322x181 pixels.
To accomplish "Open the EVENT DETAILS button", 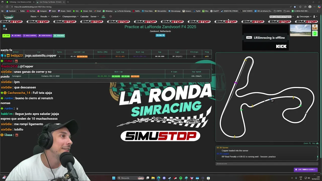I will tap(45, 35).
